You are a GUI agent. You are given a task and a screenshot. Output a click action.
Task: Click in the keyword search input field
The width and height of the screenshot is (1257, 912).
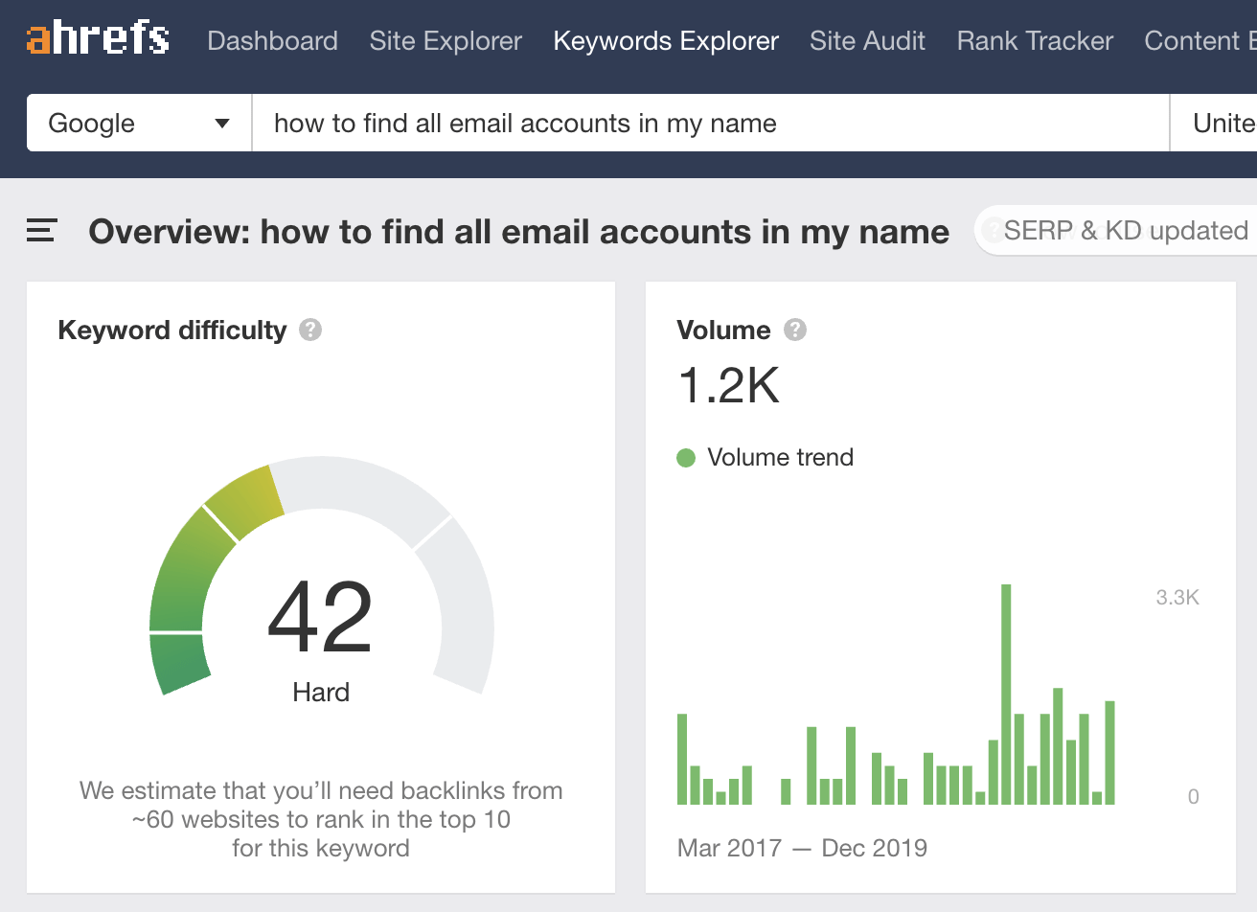tap(709, 123)
